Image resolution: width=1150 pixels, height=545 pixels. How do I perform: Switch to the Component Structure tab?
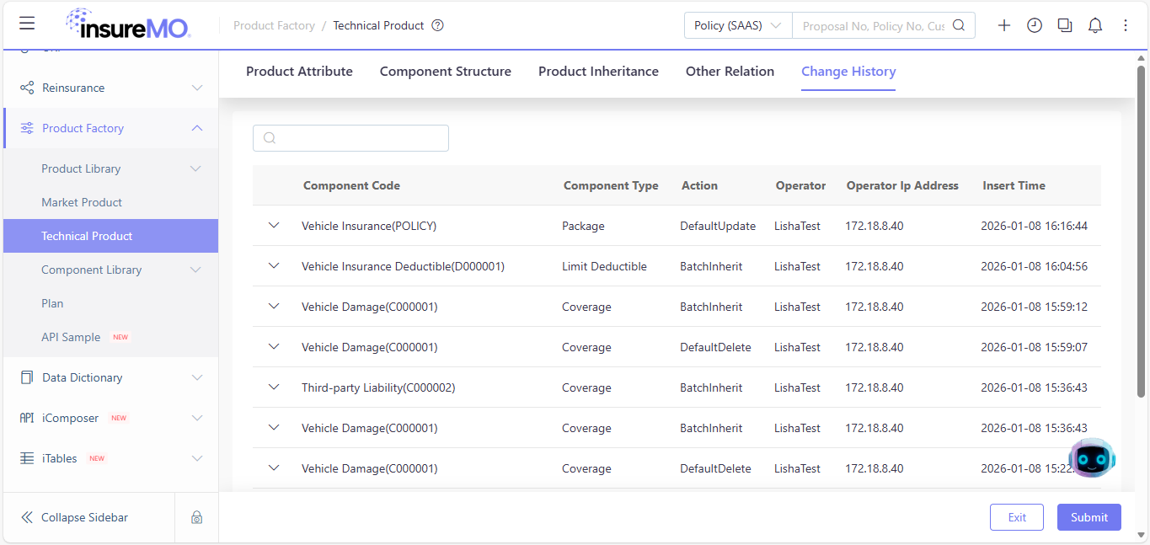(446, 72)
